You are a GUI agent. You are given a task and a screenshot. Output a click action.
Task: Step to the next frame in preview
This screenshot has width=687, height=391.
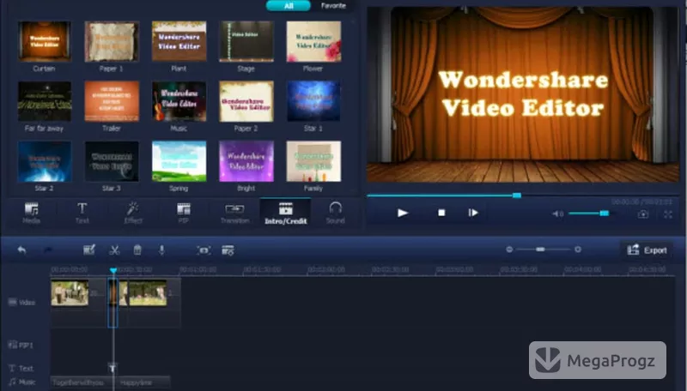[x=473, y=213]
